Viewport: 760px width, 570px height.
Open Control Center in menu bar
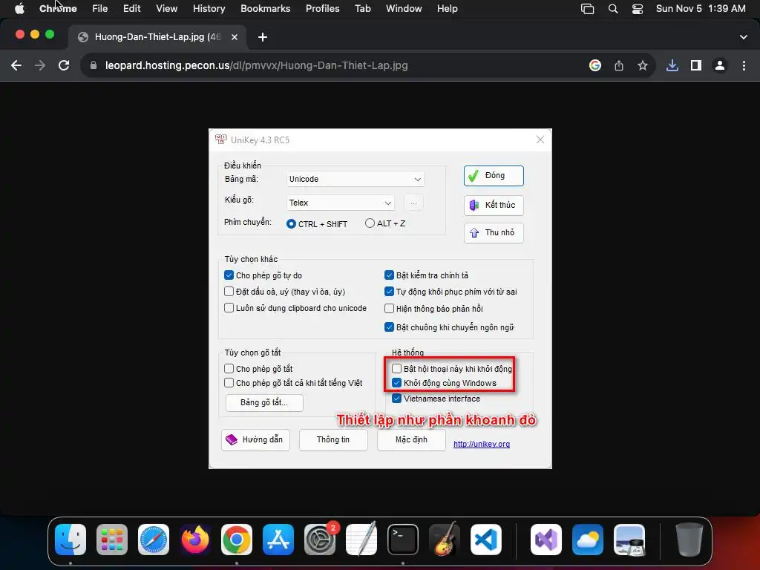(638, 9)
